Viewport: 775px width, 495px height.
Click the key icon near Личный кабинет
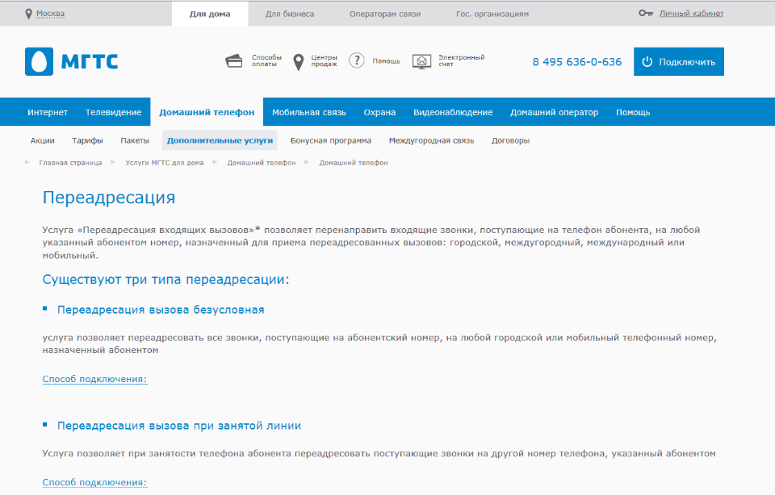646,14
